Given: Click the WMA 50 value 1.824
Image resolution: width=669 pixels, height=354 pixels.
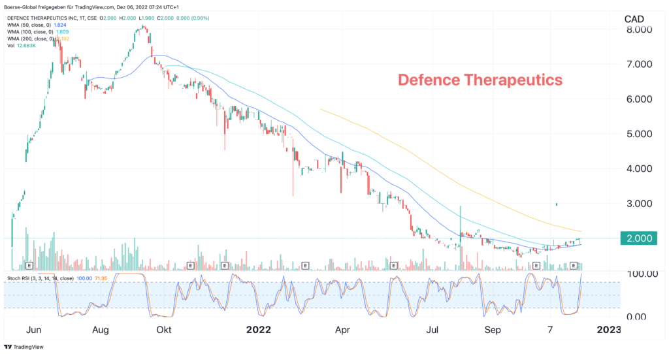Looking at the screenshot, I should tap(60, 25).
